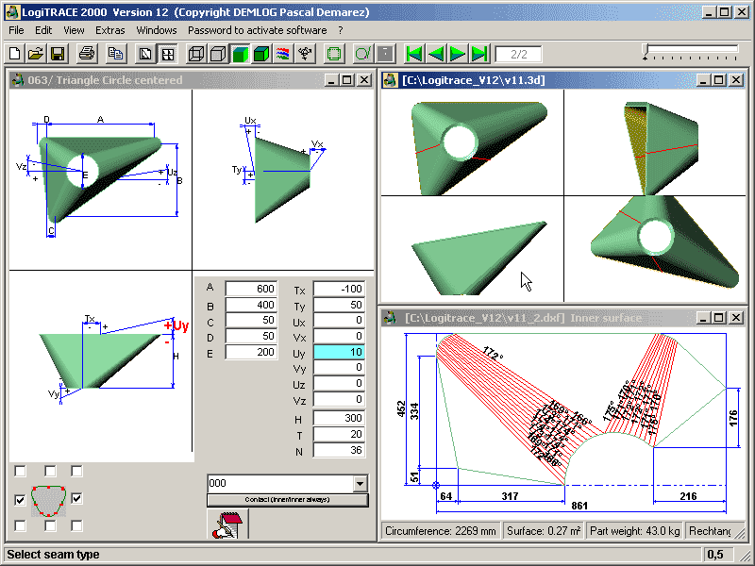Open the Extras menu
The height and width of the screenshot is (566, 755).
point(109,30)
